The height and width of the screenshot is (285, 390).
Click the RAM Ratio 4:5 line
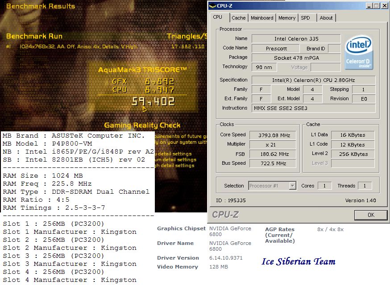tap(36, 199)
